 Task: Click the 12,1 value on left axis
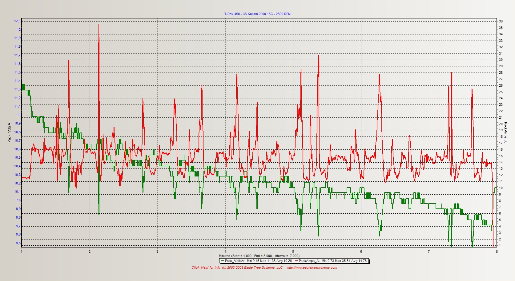17,21
